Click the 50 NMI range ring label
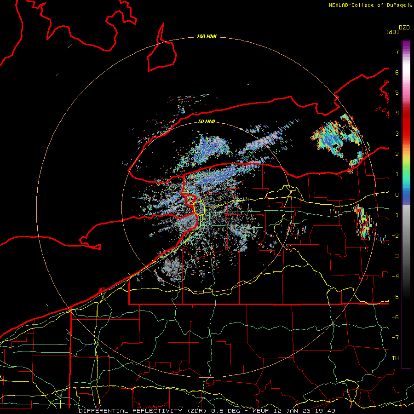Screen dimensions: 414x414 pyautogui.click(x=207, y=121)
